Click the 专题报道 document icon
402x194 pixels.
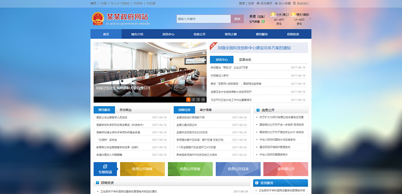point(105,166)
